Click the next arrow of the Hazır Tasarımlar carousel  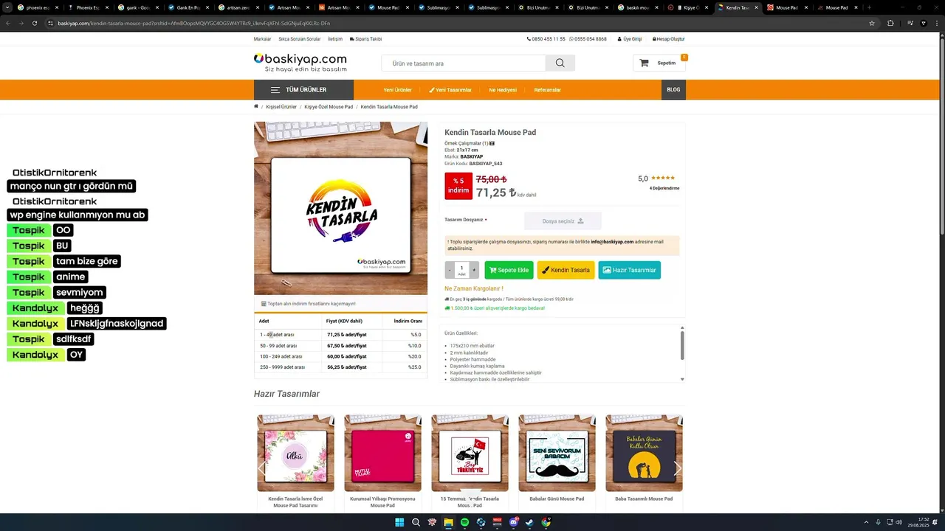(677, 468)
